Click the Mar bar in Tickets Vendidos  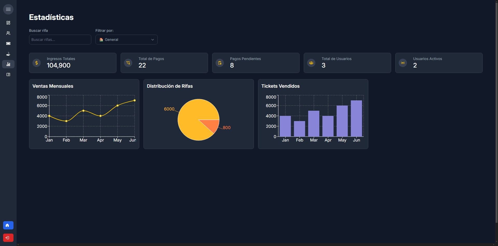pyautogui.click(x=314, y=124)
